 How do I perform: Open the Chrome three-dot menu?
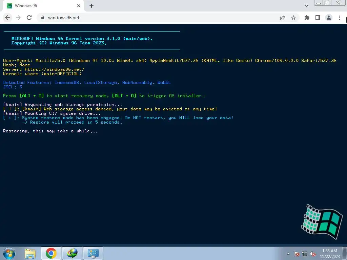(x=340, y=18)
